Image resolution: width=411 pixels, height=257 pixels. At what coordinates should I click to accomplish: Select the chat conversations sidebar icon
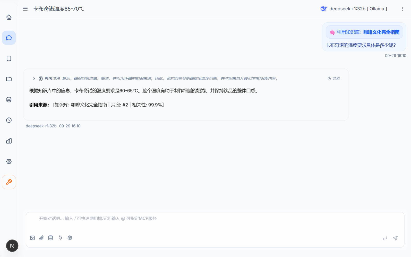[x=9, y=38]
